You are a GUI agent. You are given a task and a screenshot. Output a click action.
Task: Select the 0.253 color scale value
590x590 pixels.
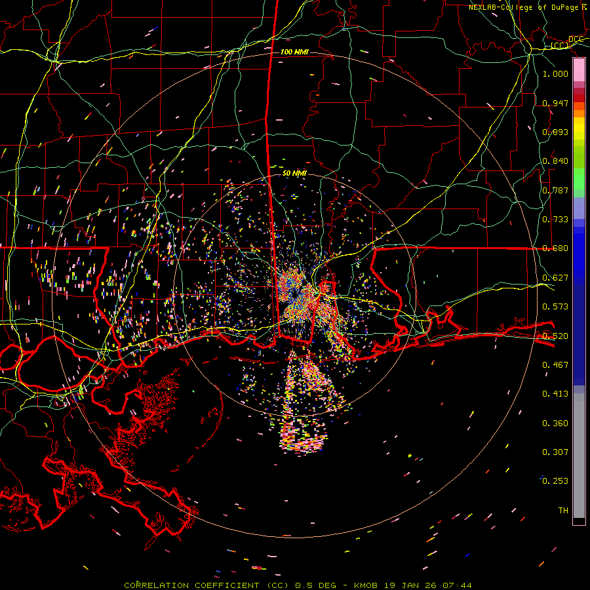pyautogui.click(x=555, y=481)
